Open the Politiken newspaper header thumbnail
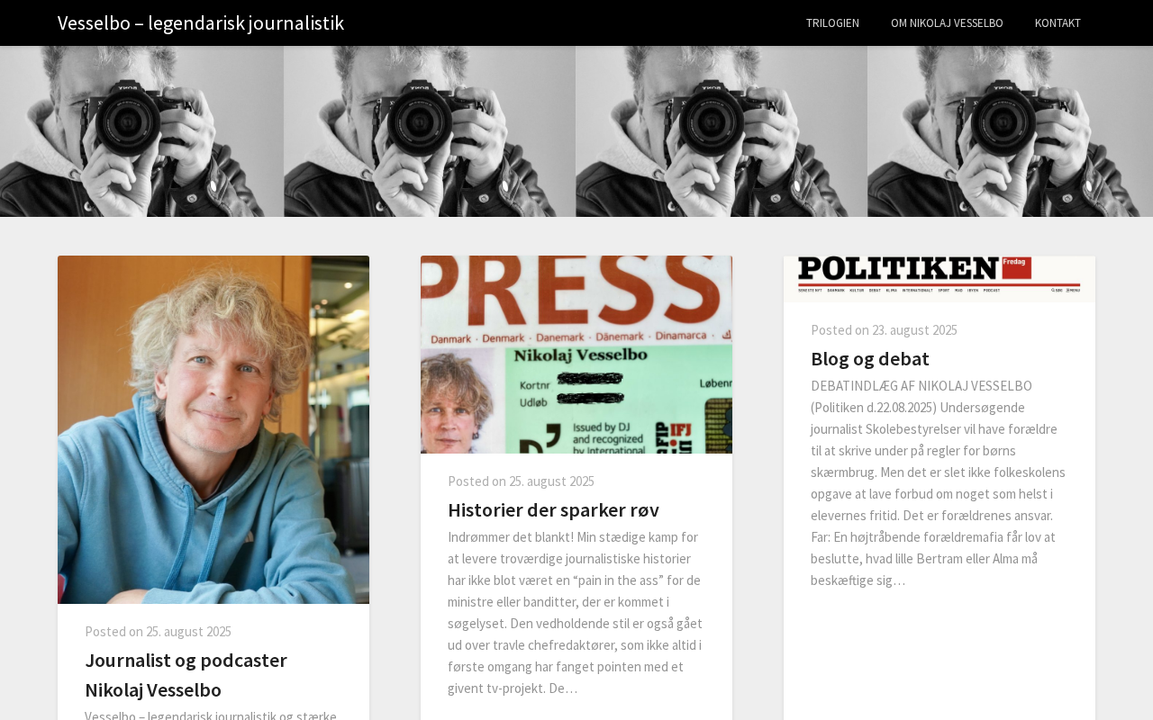1153x720 pixels. (940, 278)
